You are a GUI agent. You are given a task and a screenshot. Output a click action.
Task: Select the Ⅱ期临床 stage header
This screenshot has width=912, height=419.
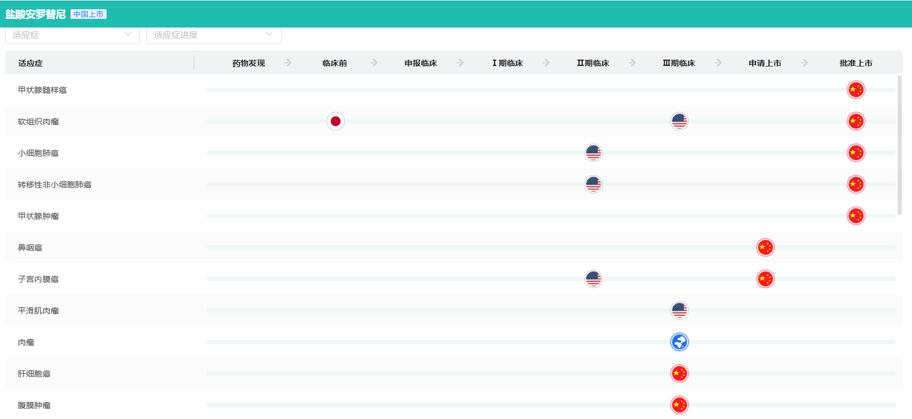click(x=593, y=63)
